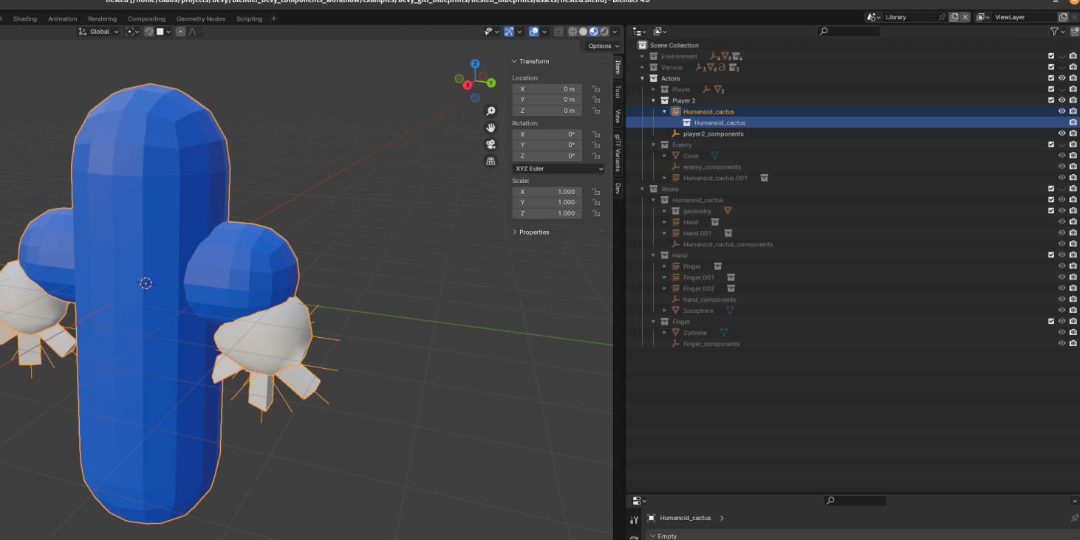Open the Options popover button
1080x540 pixels.
[x=603, y=46]
